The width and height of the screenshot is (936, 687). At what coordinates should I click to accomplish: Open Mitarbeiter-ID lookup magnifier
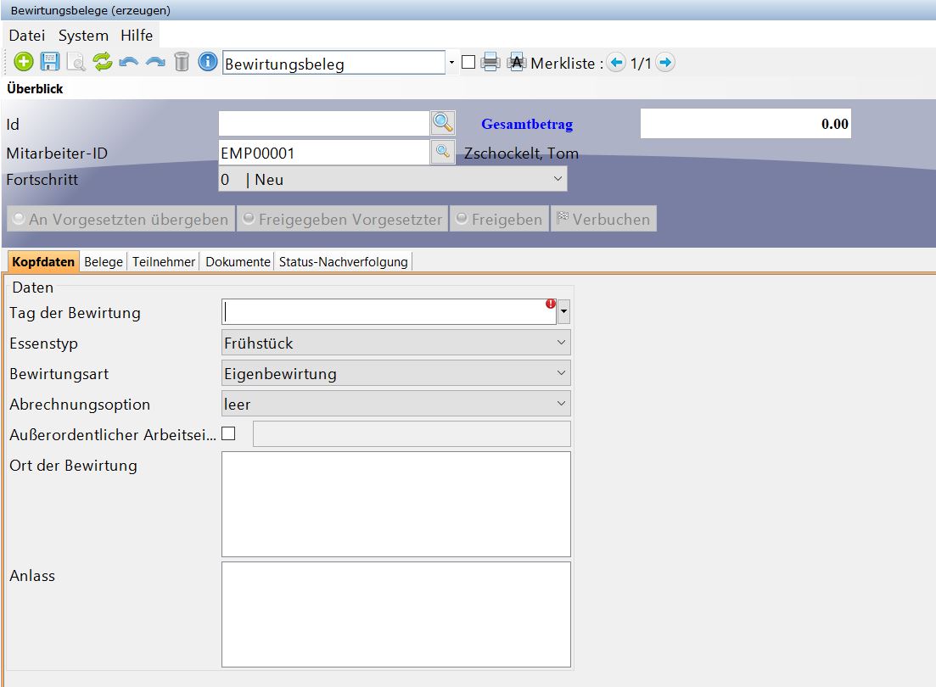click(443, 153)
